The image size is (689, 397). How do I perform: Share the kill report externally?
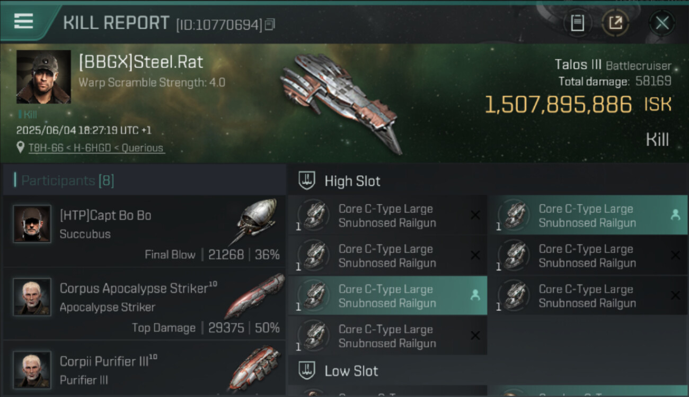point(615,23)
